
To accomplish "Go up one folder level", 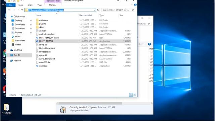I will click(22, 10).
